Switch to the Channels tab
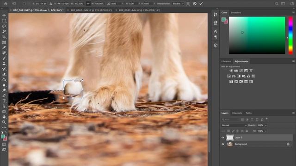Image resolution: width=296 pixels, height=166 pixels. point(237,113)
